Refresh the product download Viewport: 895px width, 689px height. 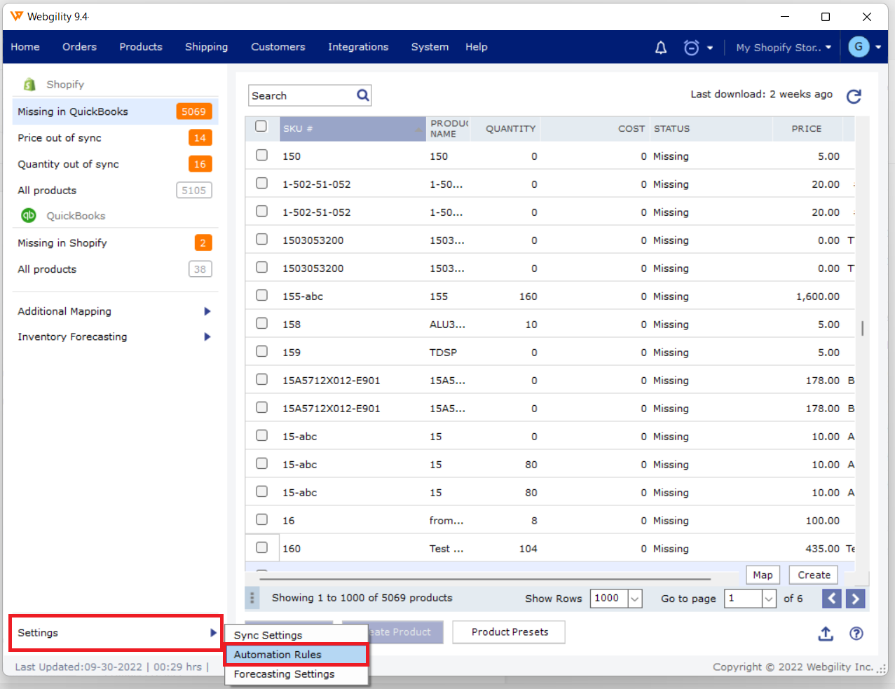854,96
